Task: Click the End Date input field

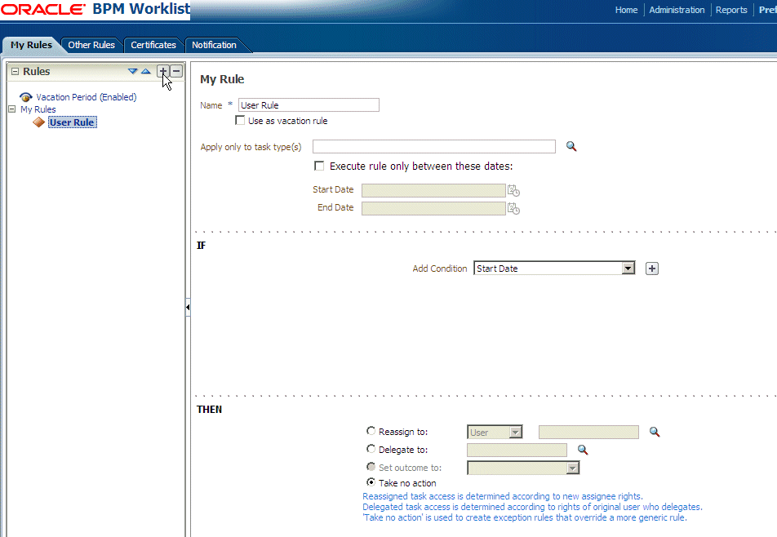Action: pyautogui.click(x=433, y=208)
